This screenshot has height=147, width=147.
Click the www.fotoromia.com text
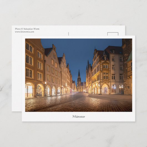point(24,32)
